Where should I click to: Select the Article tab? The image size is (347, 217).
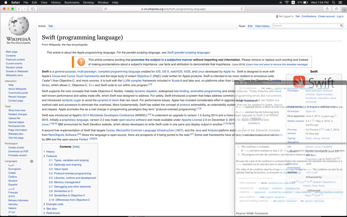[42, 26]
